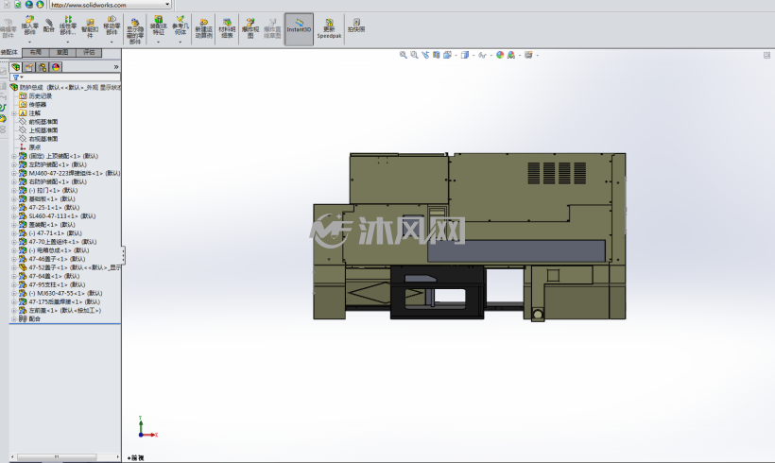The width and height of the screenshot is (775, 463).
Task: Open the ConfigurationManager panel tab
Action: 43,67
